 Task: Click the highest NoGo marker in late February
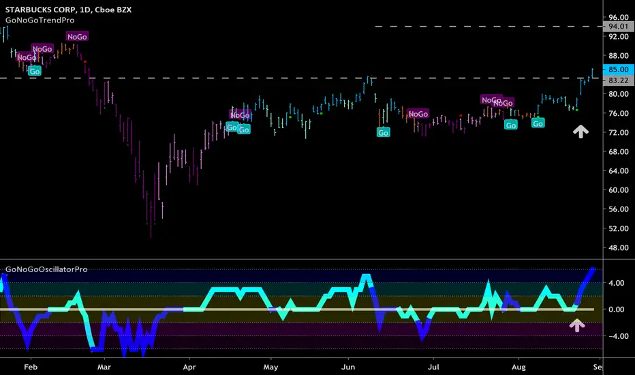[77, 37]
